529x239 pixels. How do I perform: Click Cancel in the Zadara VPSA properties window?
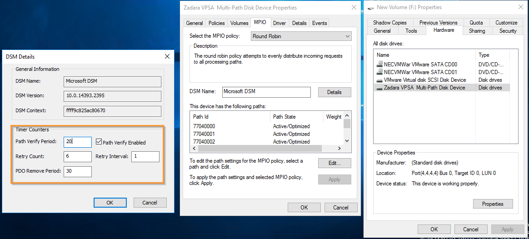(x=341, y=207)
